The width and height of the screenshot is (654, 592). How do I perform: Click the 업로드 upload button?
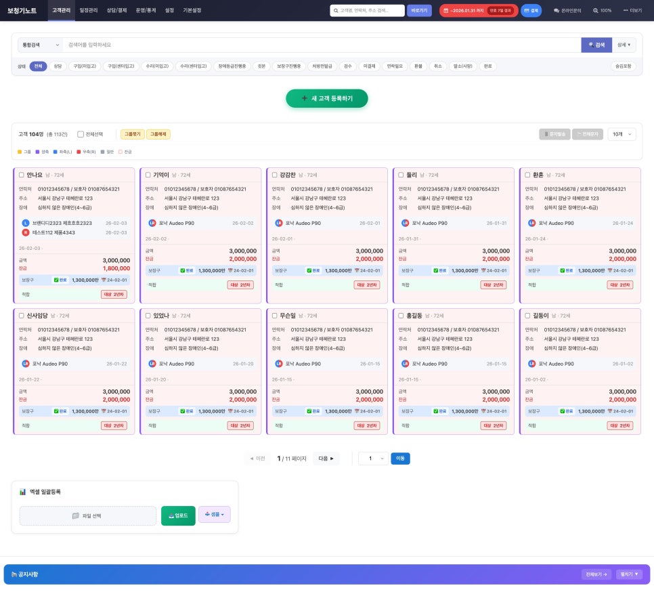pos(178,515)
